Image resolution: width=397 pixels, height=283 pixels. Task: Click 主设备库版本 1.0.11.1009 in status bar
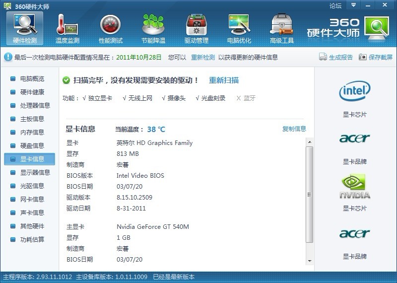point(112,277)
